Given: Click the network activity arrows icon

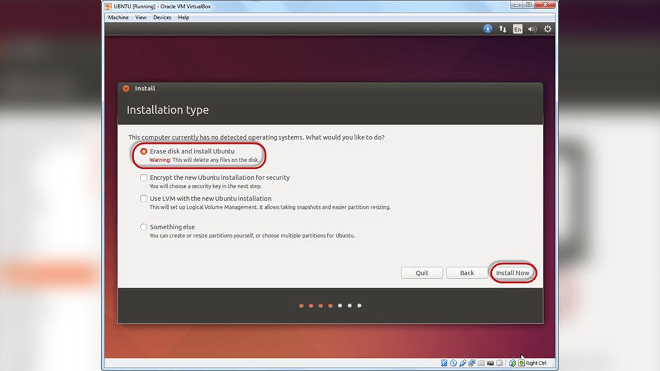Looking at the screenshot, I should (x=502, y=29).
